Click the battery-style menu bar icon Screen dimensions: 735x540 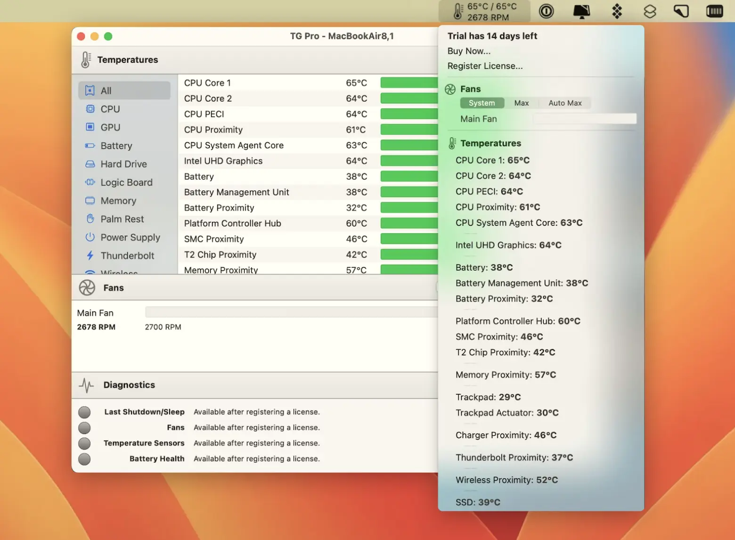pyautogui.click(x=714, y=11)
